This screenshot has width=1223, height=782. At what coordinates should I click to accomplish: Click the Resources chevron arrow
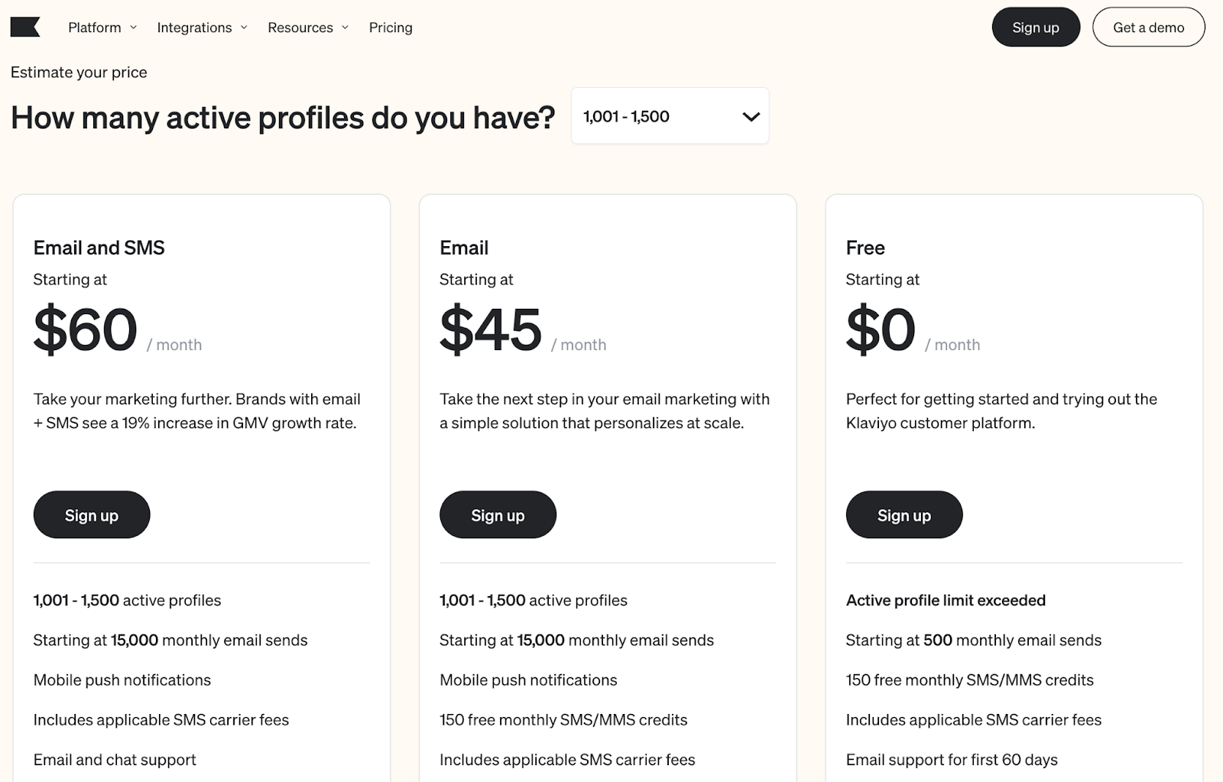tap(345, 28)
